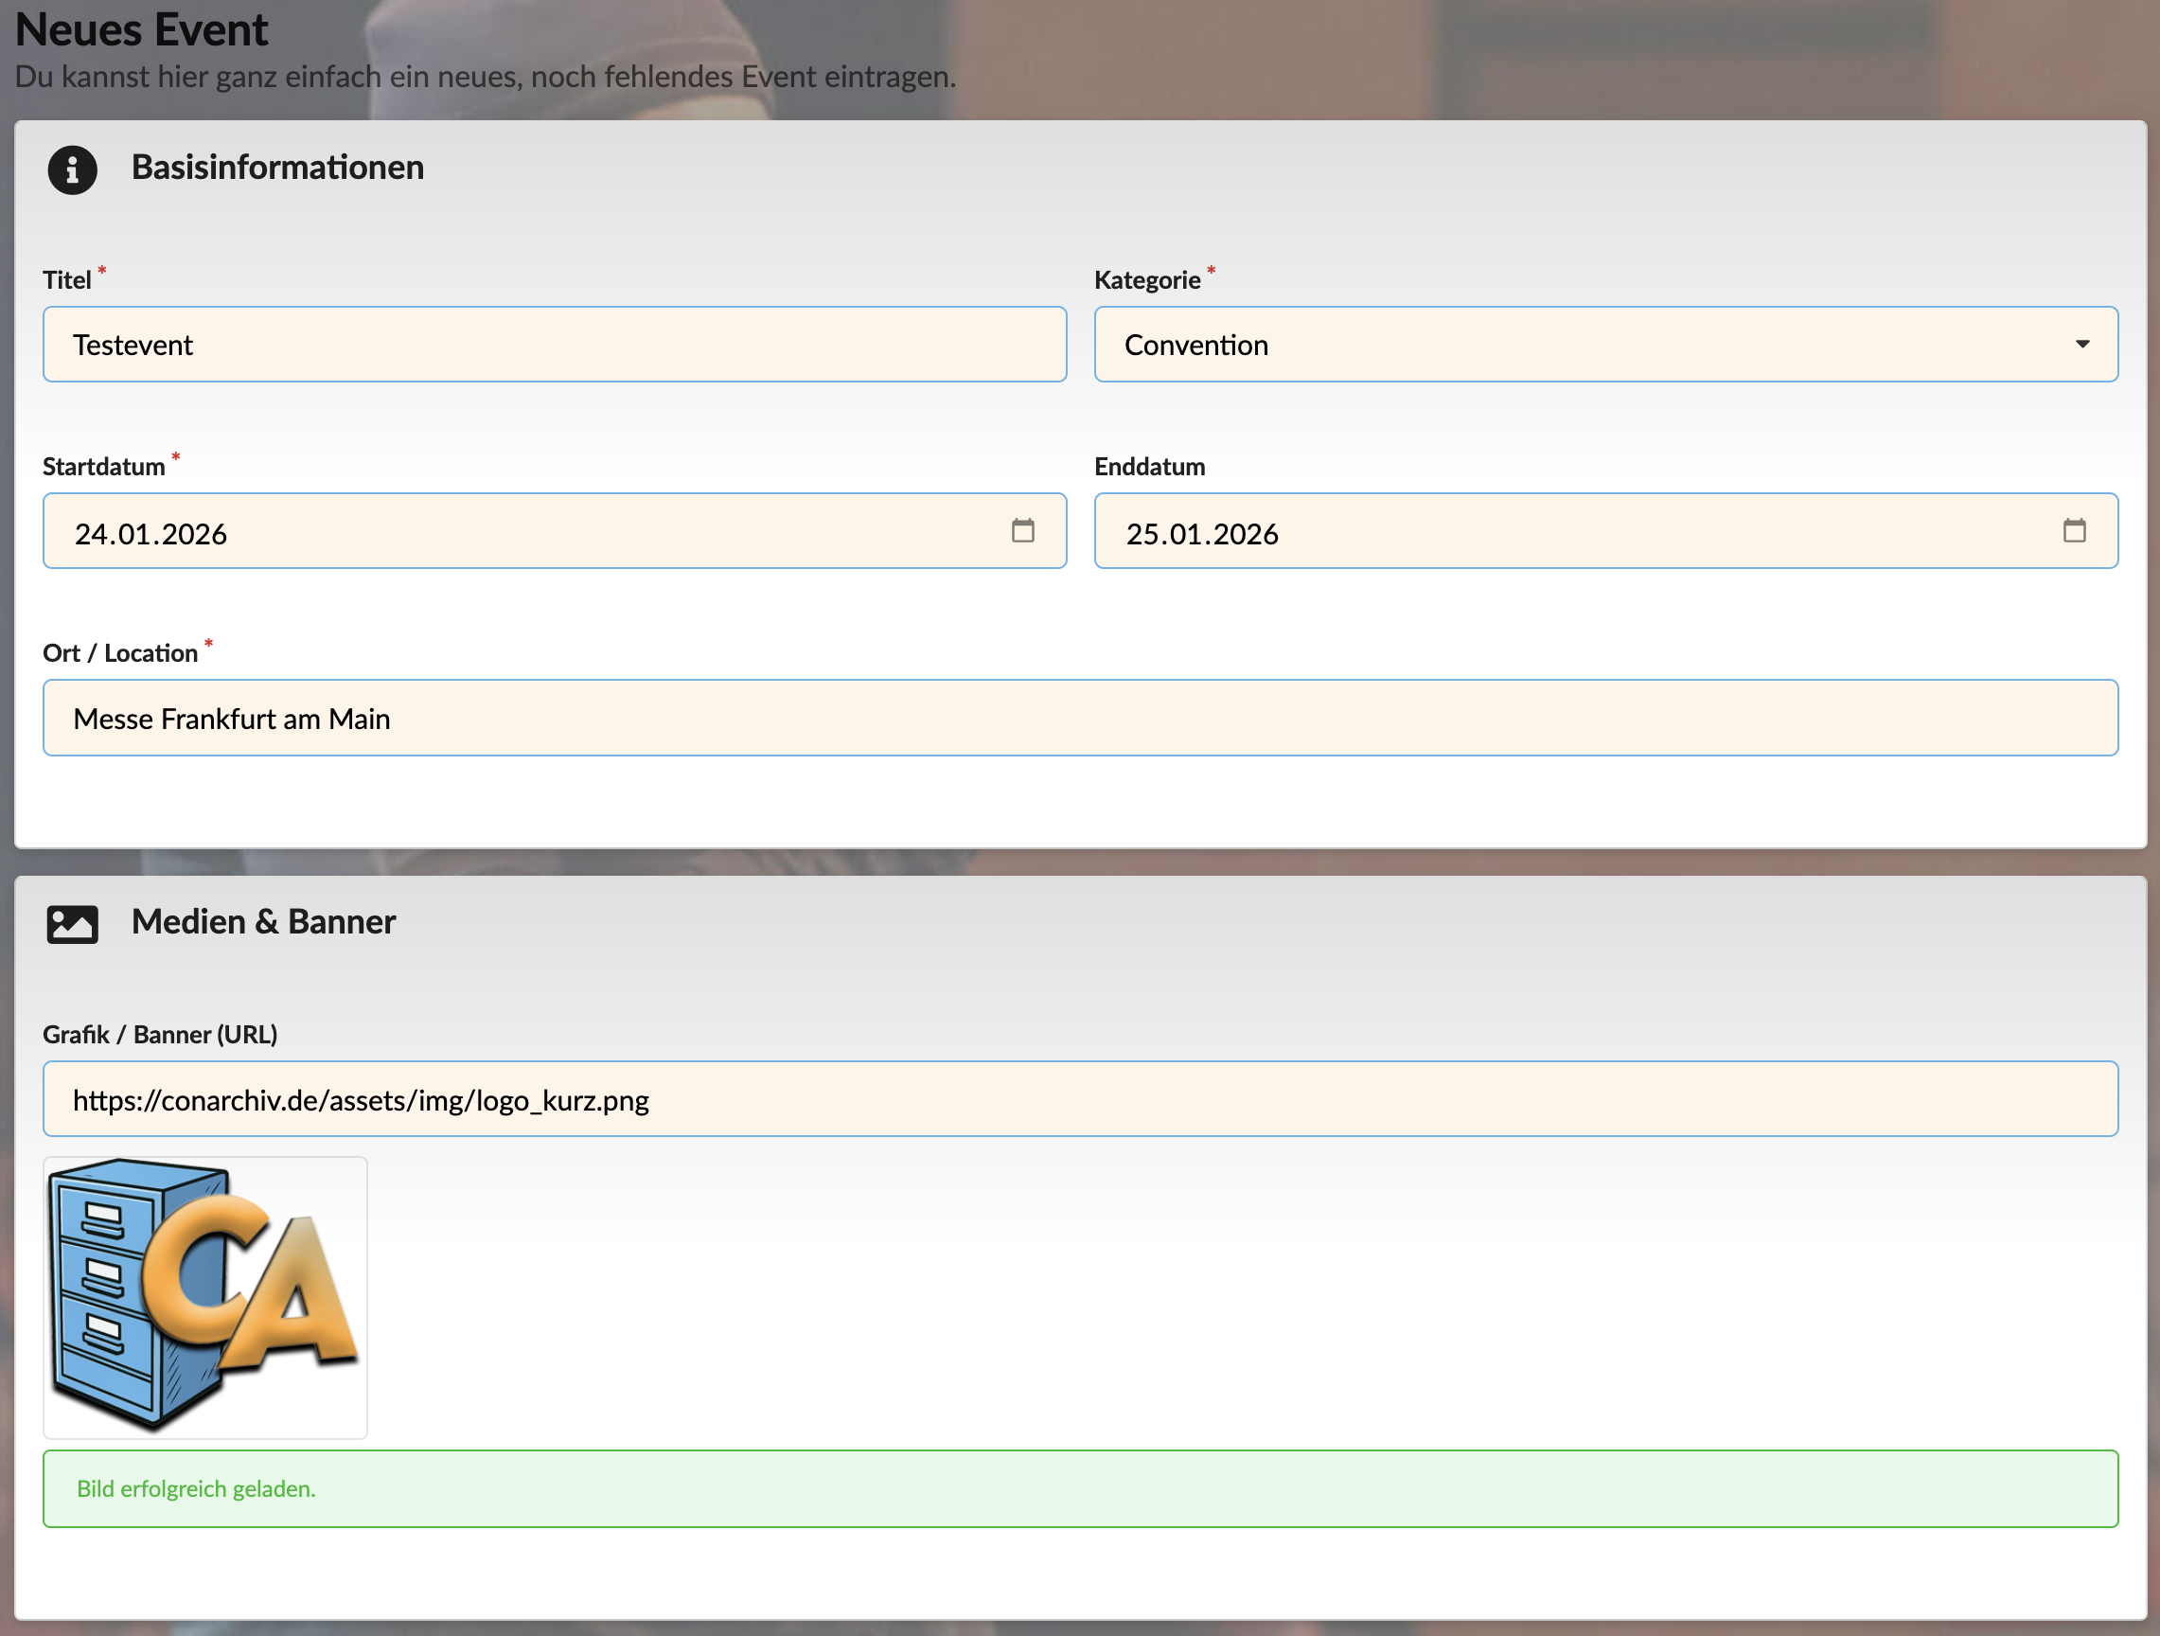
Task: Click the Startdatum field label
Action: (103, 467)
